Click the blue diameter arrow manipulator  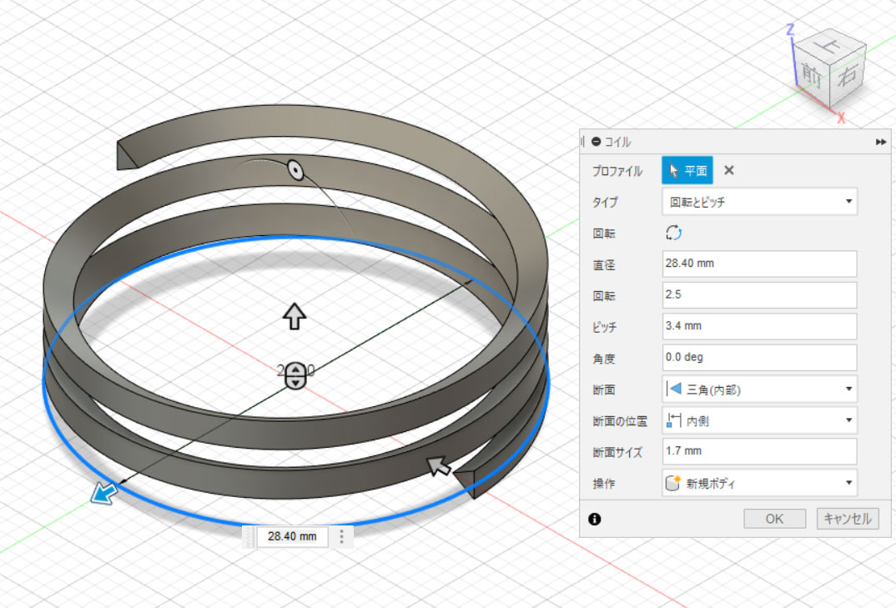point(104,493)
